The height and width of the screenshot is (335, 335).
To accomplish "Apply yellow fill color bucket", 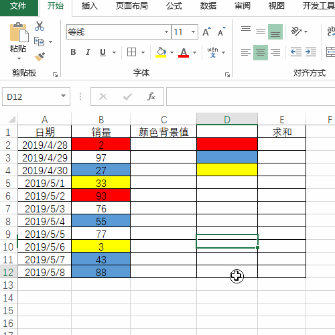I will (x=161, y=52).
